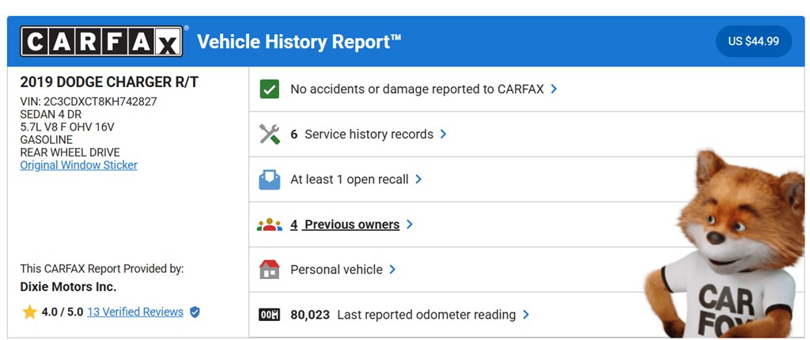Open the 4 Previous owners link

pos(345,225)
